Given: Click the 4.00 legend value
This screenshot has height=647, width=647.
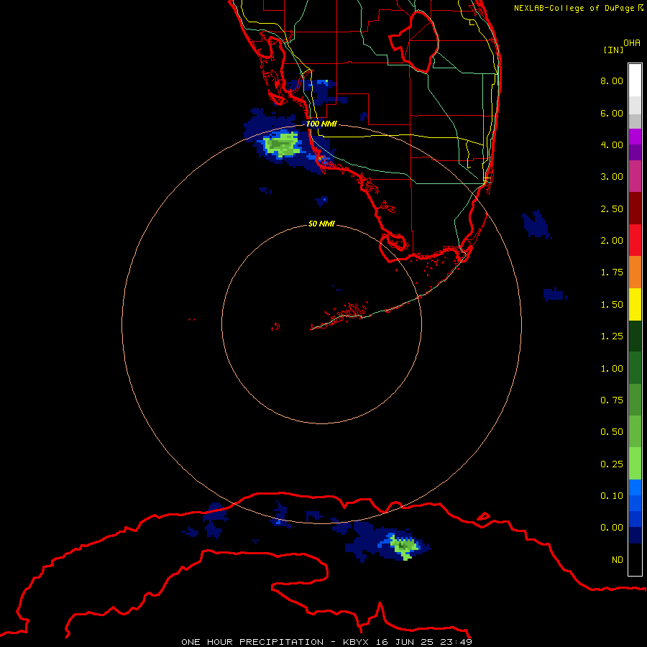Looking at the screenshot, I should click(612, 144).
